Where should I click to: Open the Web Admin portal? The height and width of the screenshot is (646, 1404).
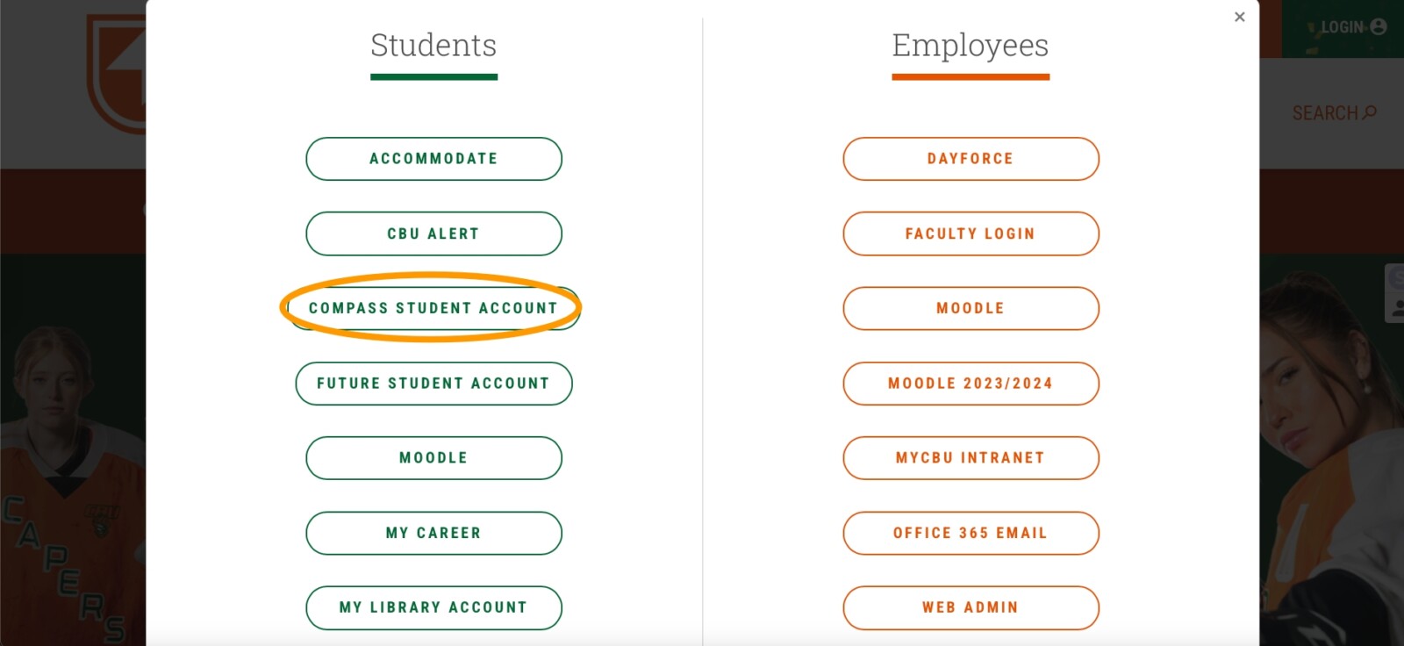tap(971, 607)
